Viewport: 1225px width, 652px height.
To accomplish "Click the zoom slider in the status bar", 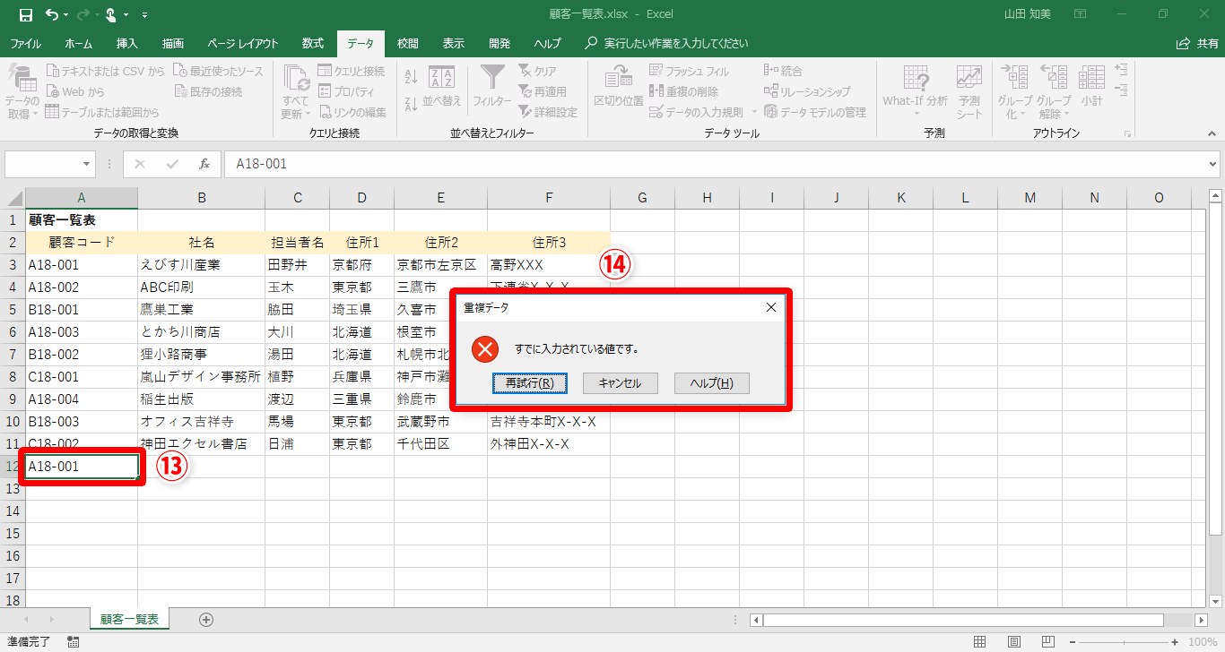I will pyautogui.click(x=1125, y=641).
